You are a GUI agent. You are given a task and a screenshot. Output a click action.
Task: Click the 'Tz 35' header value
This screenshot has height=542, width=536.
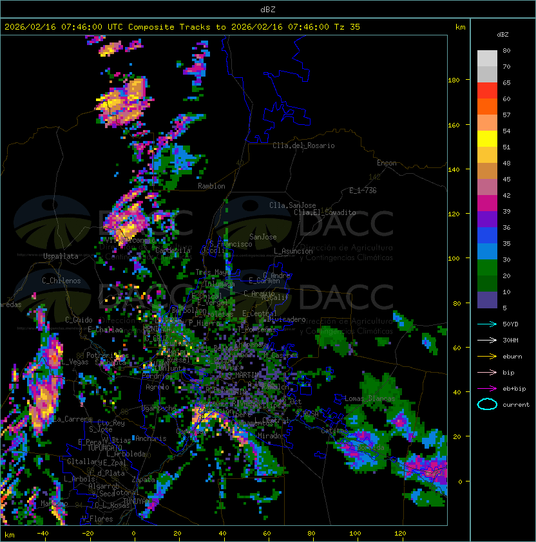coord(347,27)
